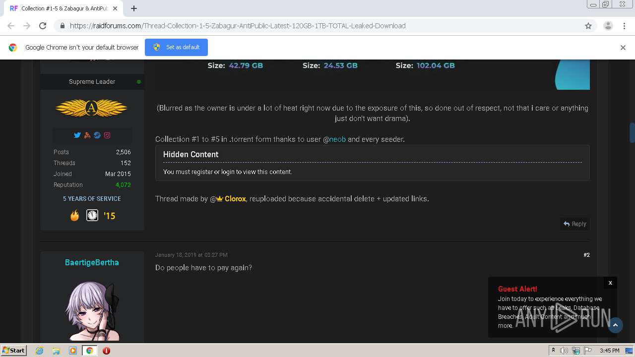The image size is (635, 357).
Task: Open the Windows Start menu
Action: (x=14, y=350)
